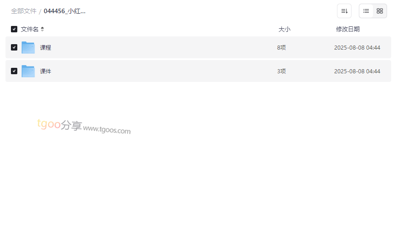Toggle the select-all files checkbox
The image size is (398, 234).
tap(14, 29)
